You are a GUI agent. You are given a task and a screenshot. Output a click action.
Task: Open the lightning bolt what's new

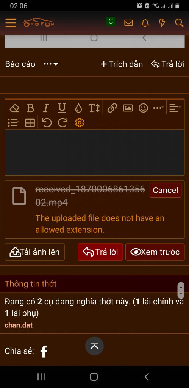pyautogui.click(x=162, y=23)
